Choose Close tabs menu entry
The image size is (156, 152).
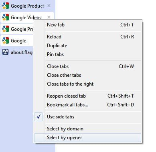pos(88,66)
